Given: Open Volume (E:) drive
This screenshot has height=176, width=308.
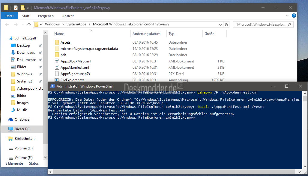Looking at the screenshot, I should [24, 148].
